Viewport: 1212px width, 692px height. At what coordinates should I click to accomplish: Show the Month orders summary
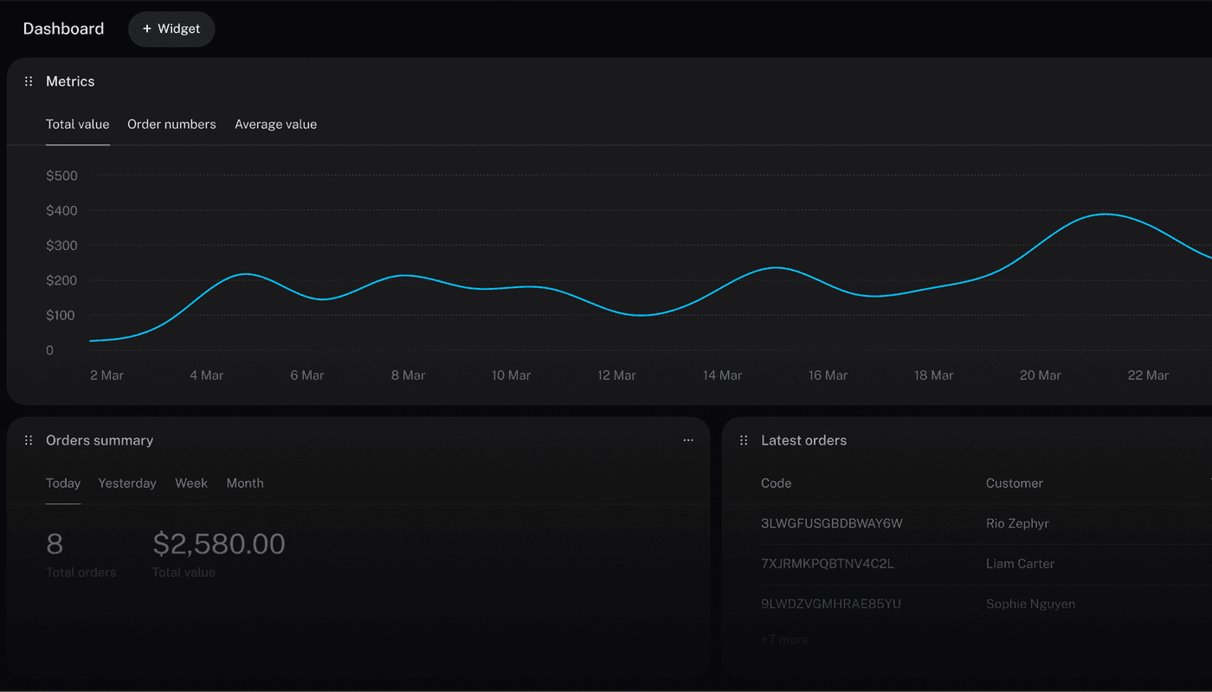point(245,484)
